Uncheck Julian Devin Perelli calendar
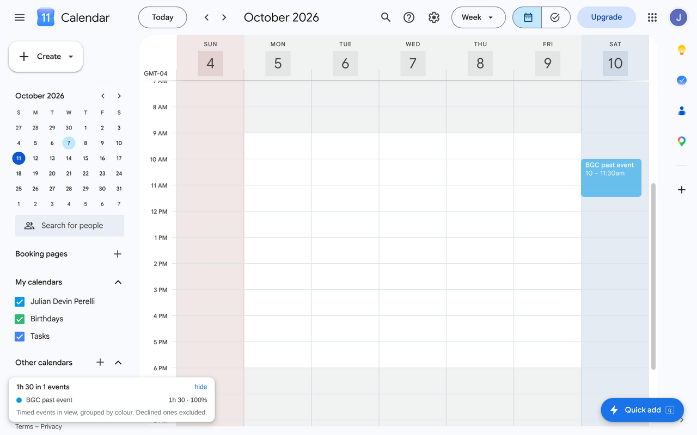This screenshot has width=697, height=435. [20, 302]
